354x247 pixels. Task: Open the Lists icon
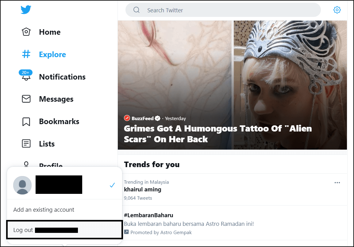point(26,143)
